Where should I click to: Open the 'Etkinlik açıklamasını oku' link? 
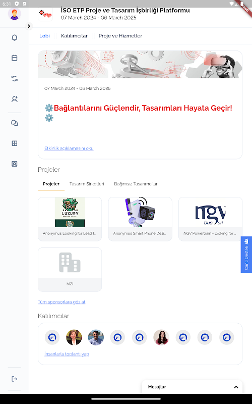(69, 148)
